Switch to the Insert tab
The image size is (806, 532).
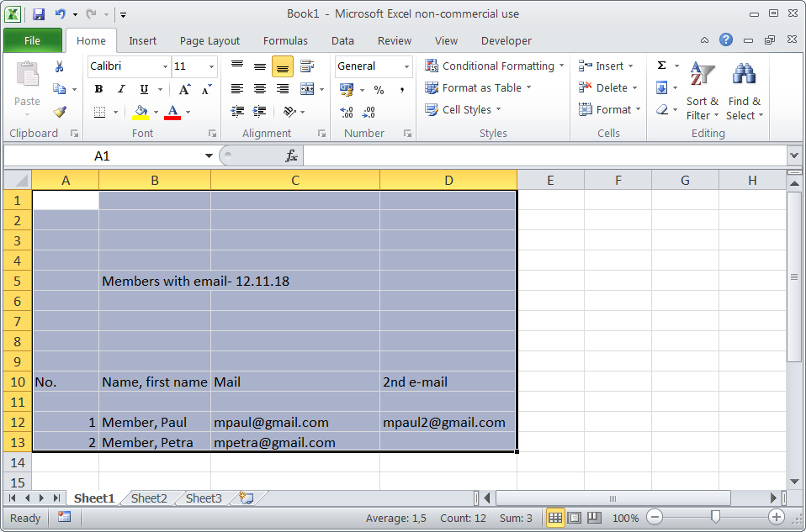tap(142, 40)
